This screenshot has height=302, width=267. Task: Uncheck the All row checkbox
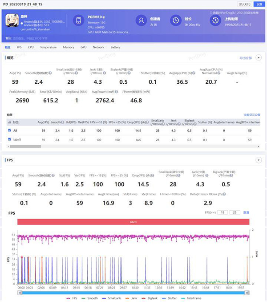pyautogui.click(x=10, y=130)
